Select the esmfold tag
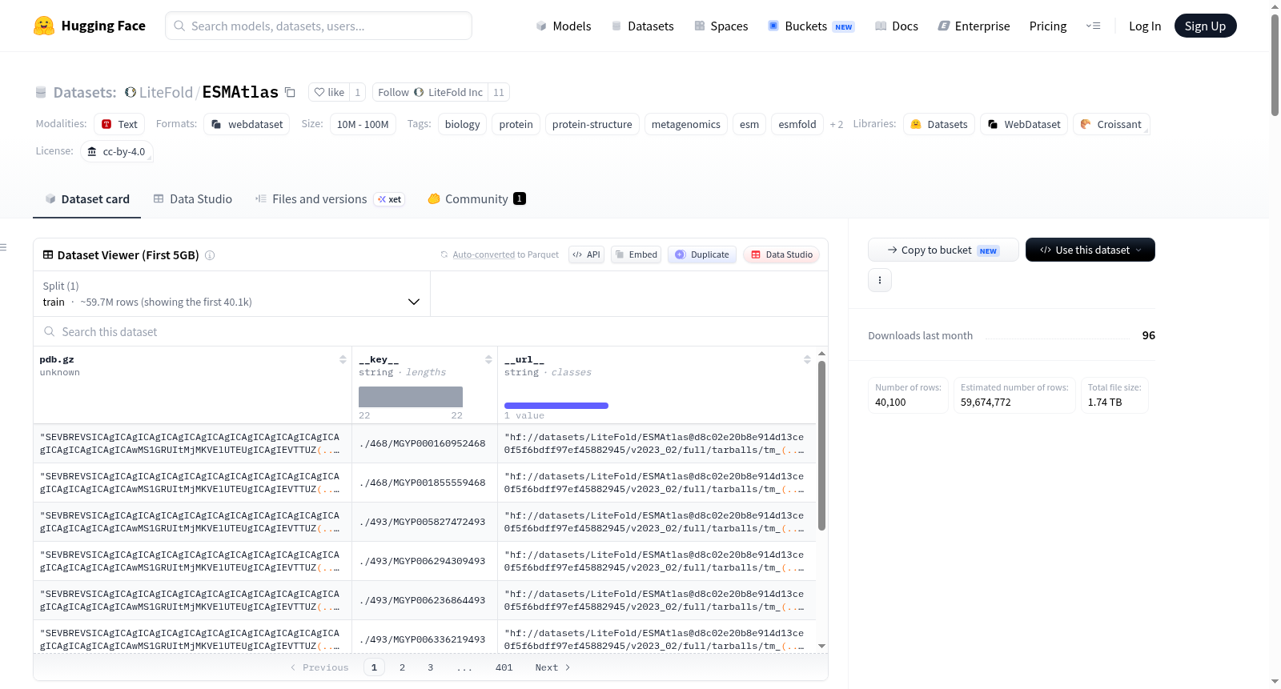Image resolution: width=1281 pixels, height=689 pixels. pyautogui.click(x=797, y=124)
